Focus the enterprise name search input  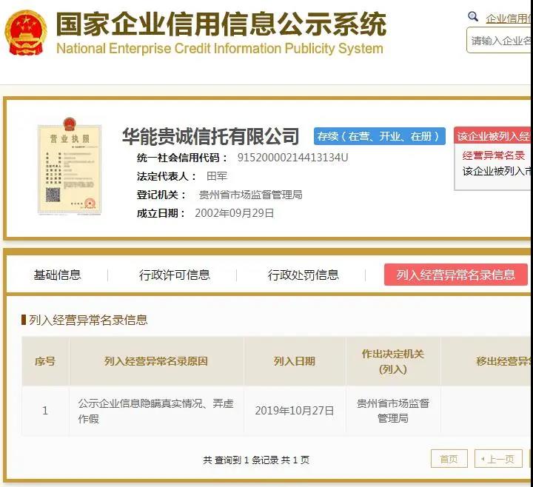[502, 41]
